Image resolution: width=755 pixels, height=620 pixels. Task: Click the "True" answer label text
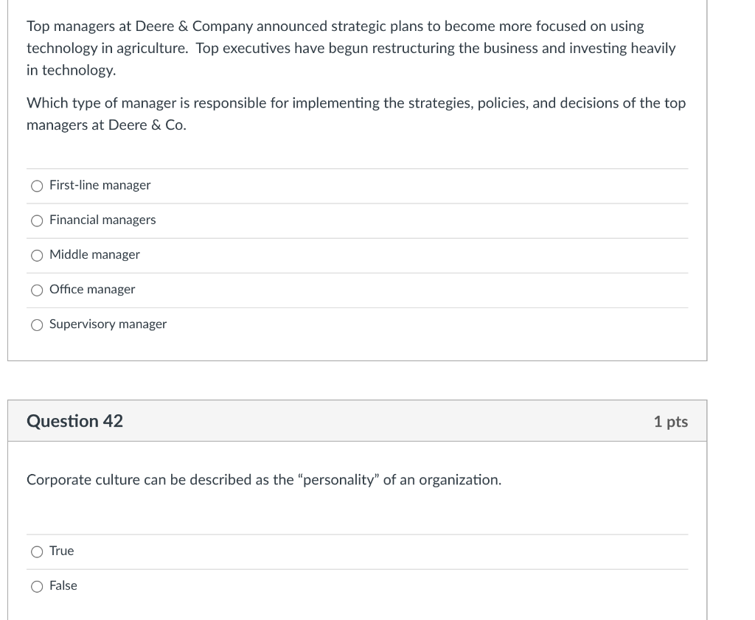pos(62,551)
